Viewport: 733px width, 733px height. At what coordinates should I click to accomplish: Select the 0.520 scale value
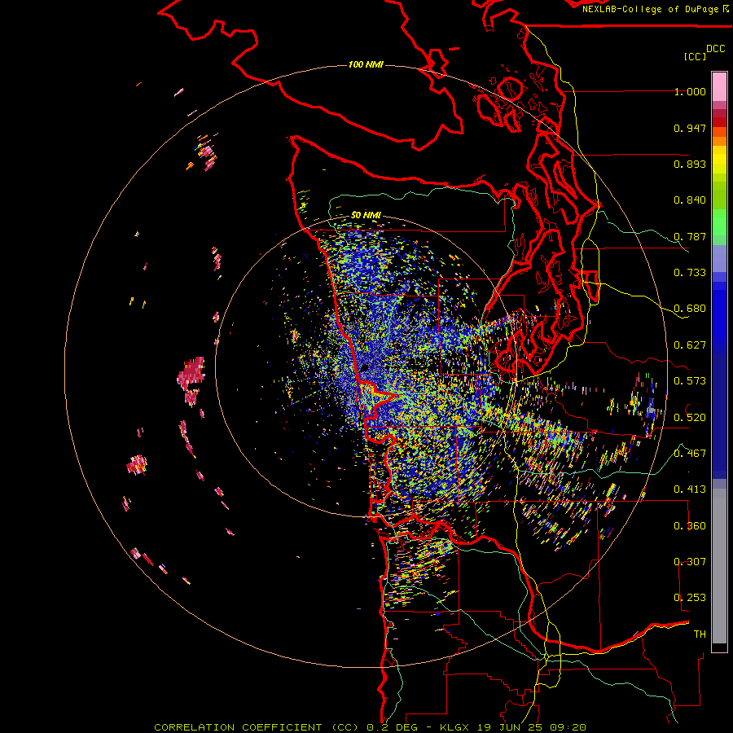[x=690, y=417]
